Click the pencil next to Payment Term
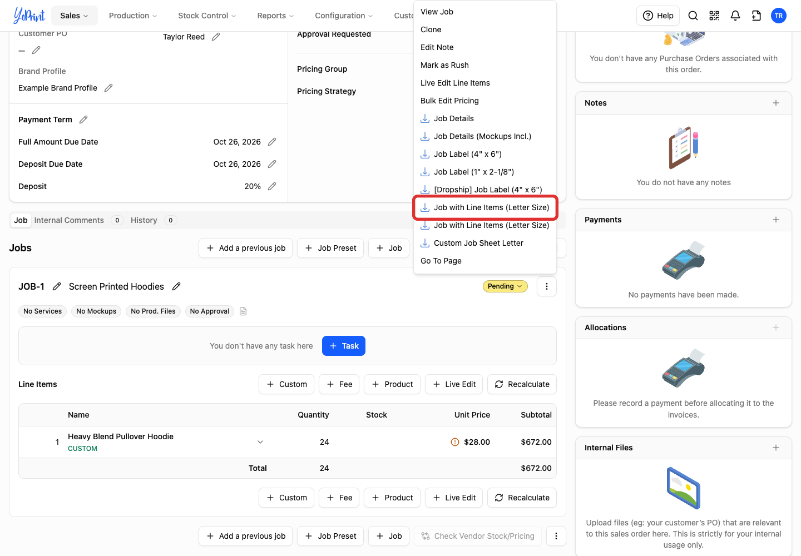This screenshot has height=556, width=801. pos(83,120)
